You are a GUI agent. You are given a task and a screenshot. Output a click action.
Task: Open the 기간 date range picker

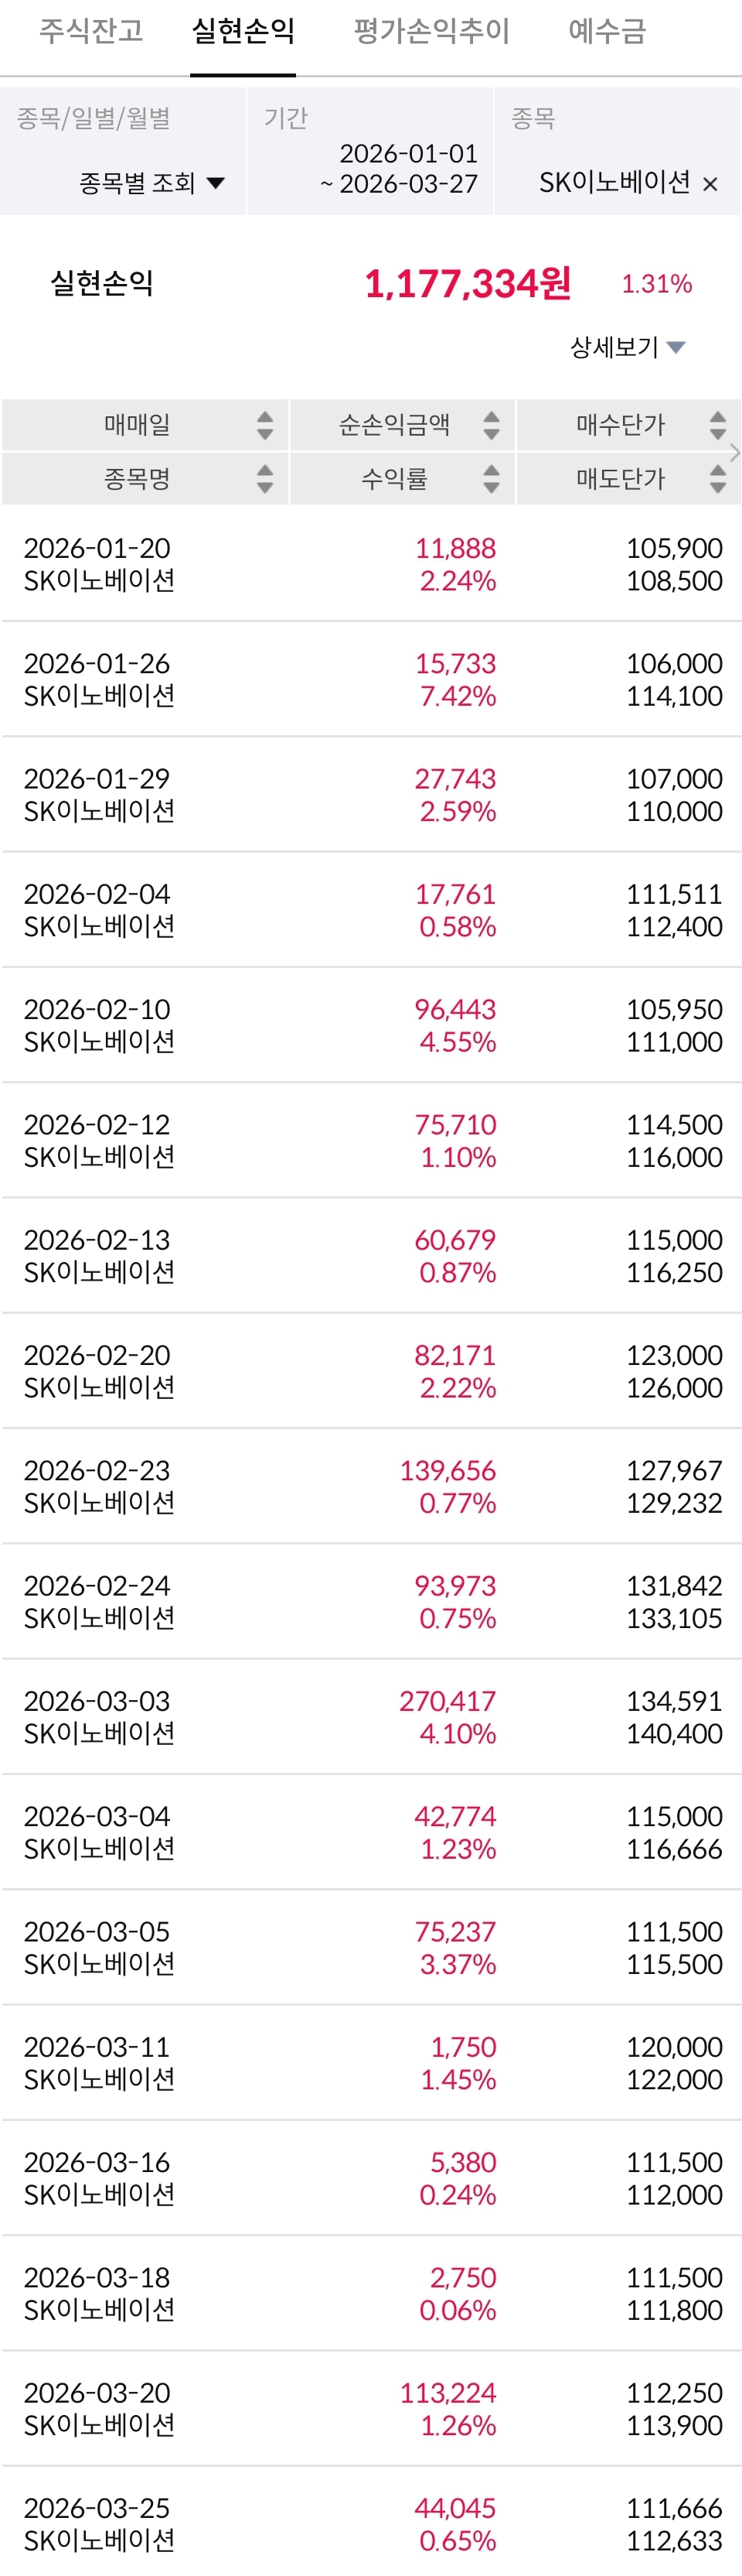tap(399, 169)
